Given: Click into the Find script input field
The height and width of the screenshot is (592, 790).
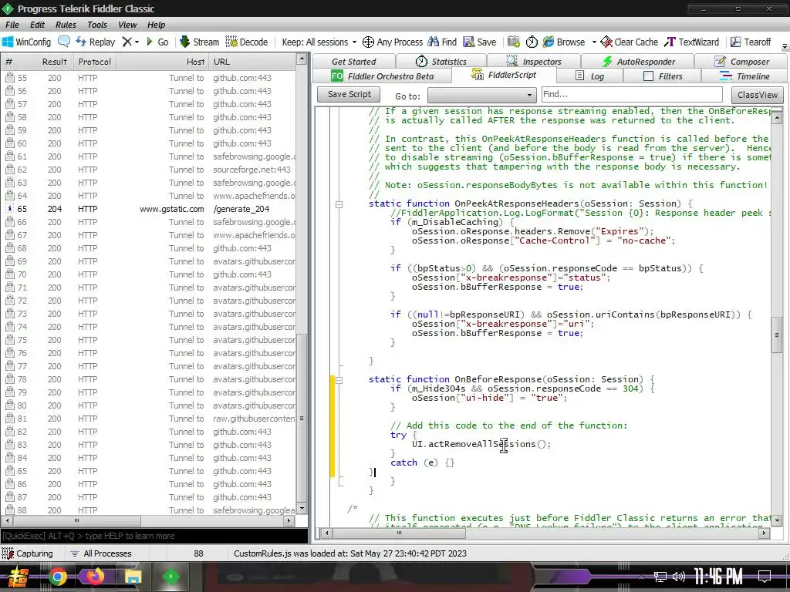Looking at the screenshot, I should [x=632, y=94].
